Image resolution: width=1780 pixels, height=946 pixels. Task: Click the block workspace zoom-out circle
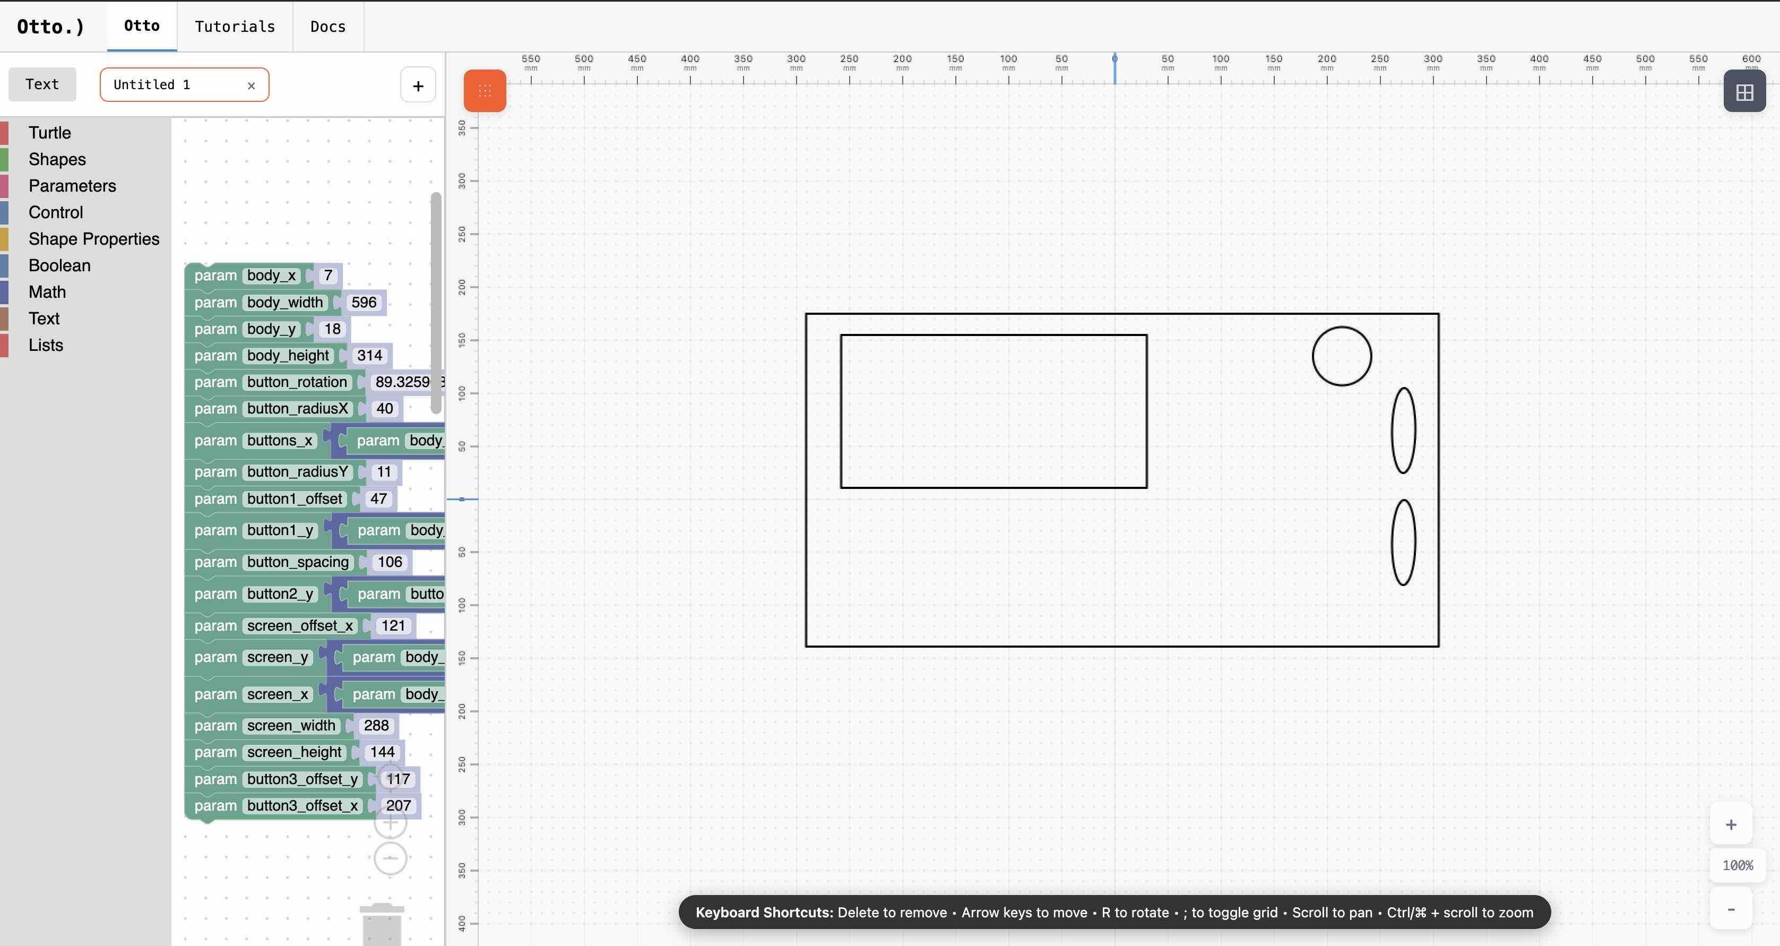390,858
